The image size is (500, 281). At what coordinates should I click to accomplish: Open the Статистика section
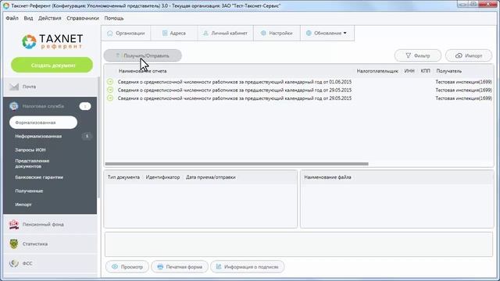point(50,244)
